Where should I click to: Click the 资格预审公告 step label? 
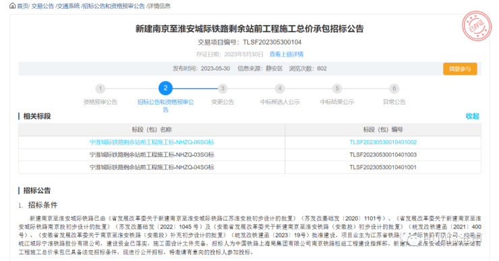point(100,102)
